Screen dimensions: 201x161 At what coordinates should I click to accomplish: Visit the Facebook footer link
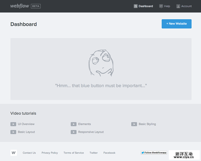coord(109,153)
